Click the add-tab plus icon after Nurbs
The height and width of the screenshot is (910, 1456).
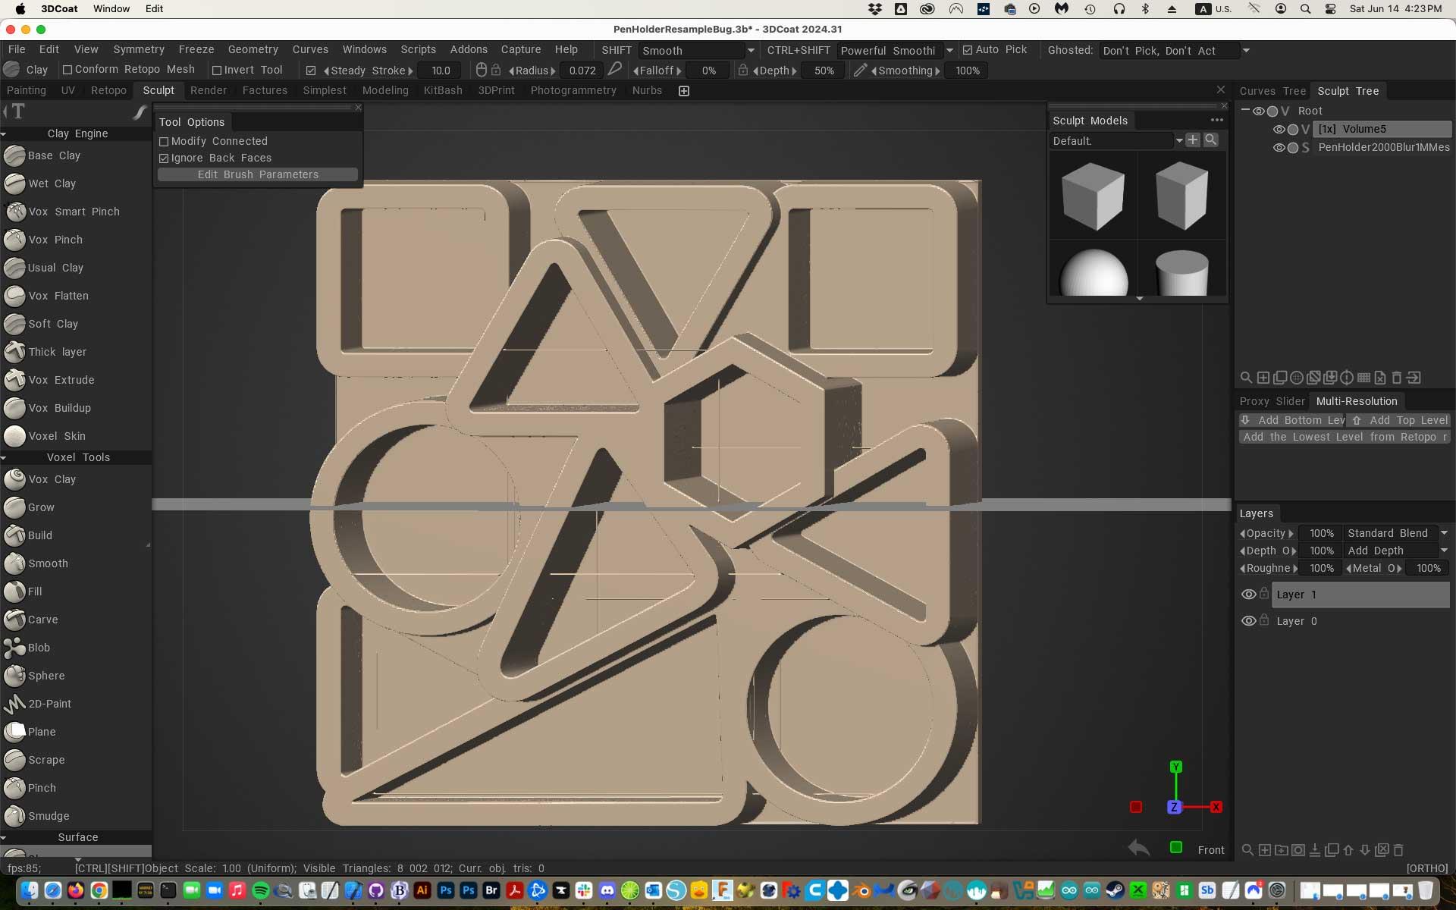click(x=683, y=91)
